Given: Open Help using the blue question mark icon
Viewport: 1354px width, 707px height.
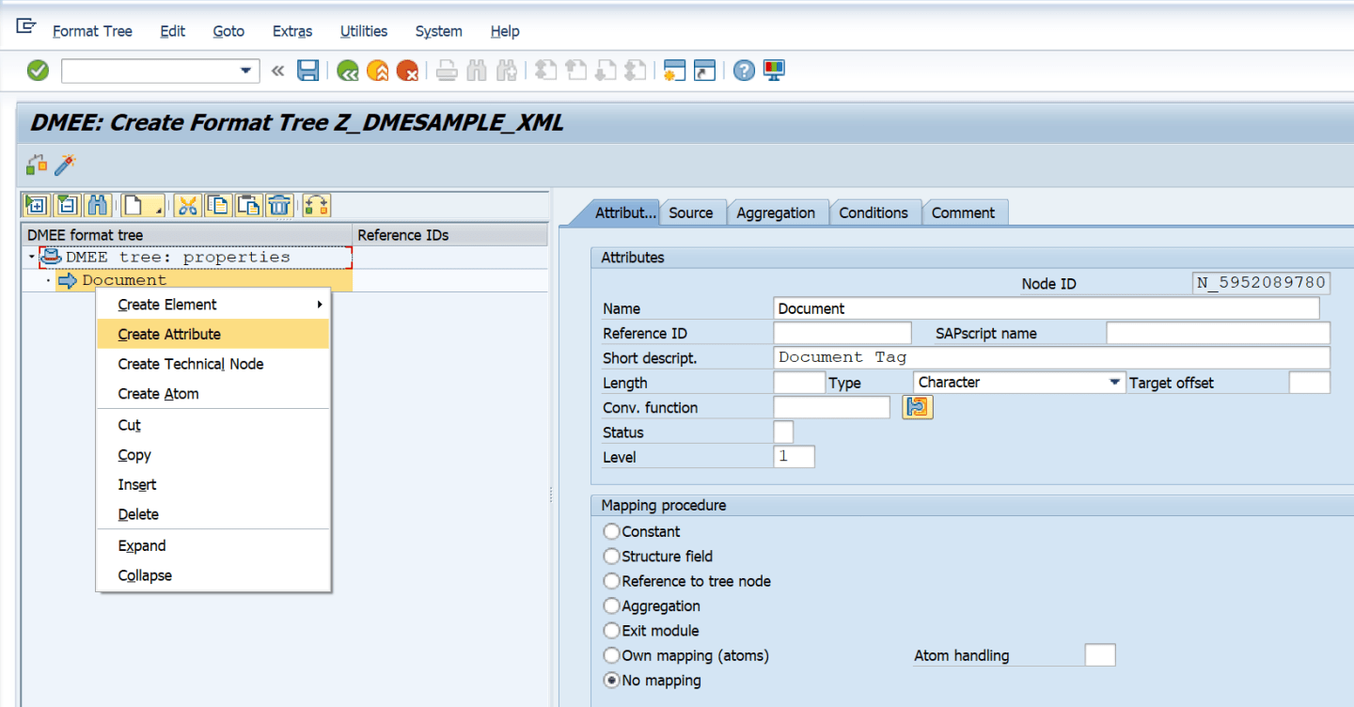Looking at the screenshot, I should [743, 70].
